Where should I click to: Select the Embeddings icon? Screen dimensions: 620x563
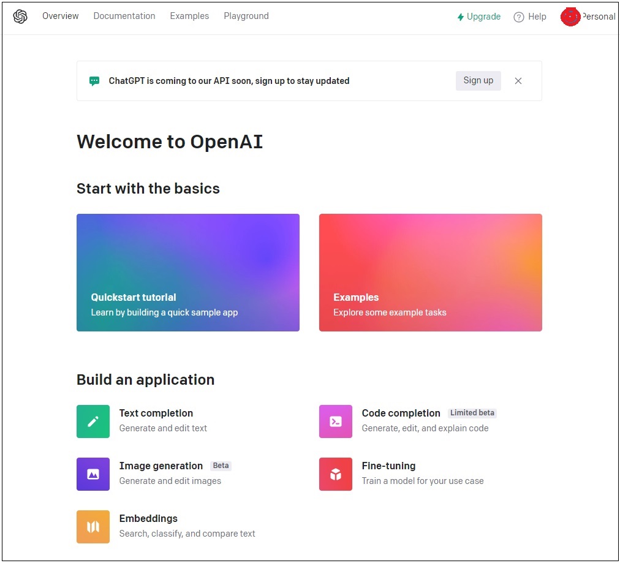93,527
